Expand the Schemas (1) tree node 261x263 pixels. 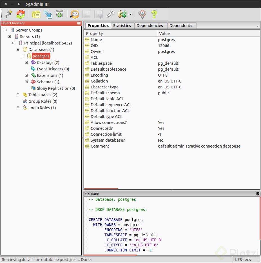tap(26, 82)
